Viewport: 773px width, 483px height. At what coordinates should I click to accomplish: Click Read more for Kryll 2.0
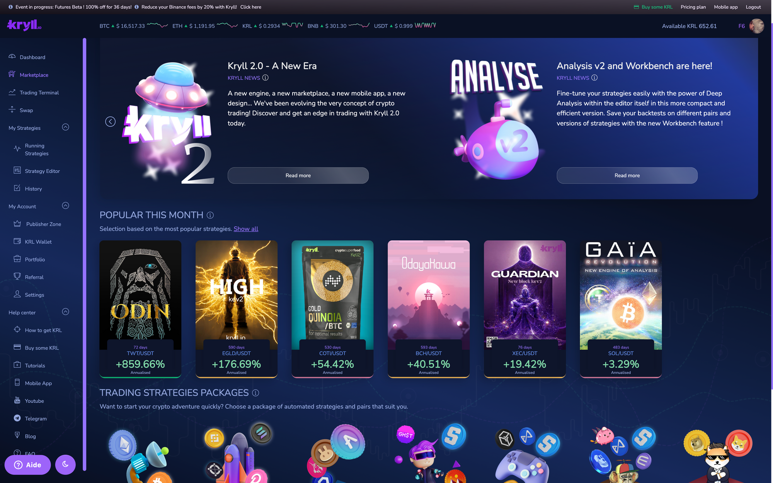click(x=298, y=175)
